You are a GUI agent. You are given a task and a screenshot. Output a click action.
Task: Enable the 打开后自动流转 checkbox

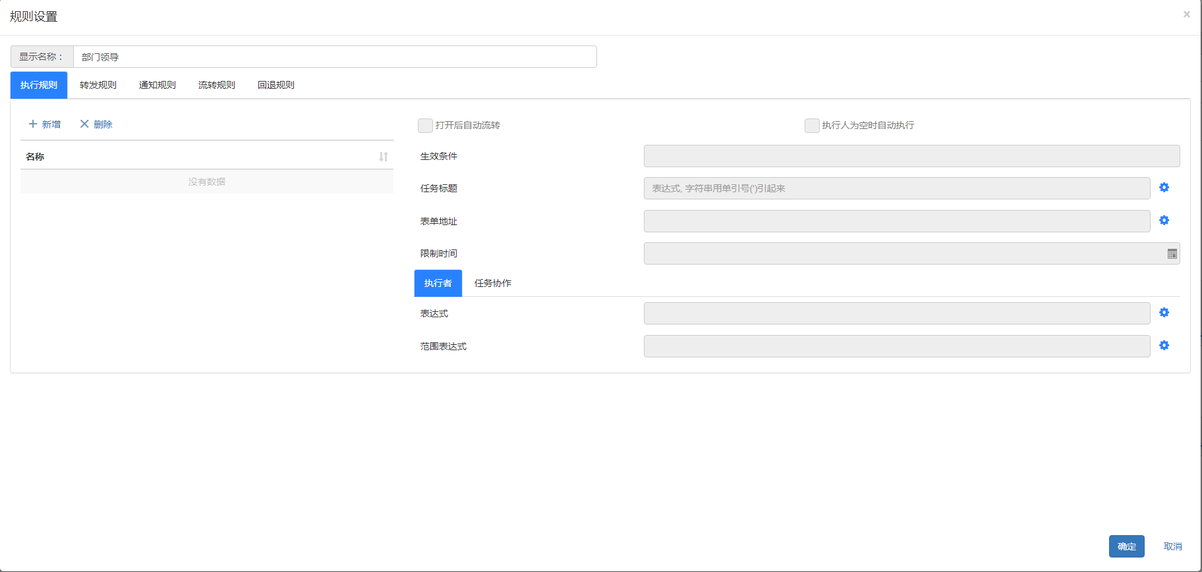pos(425,125)
